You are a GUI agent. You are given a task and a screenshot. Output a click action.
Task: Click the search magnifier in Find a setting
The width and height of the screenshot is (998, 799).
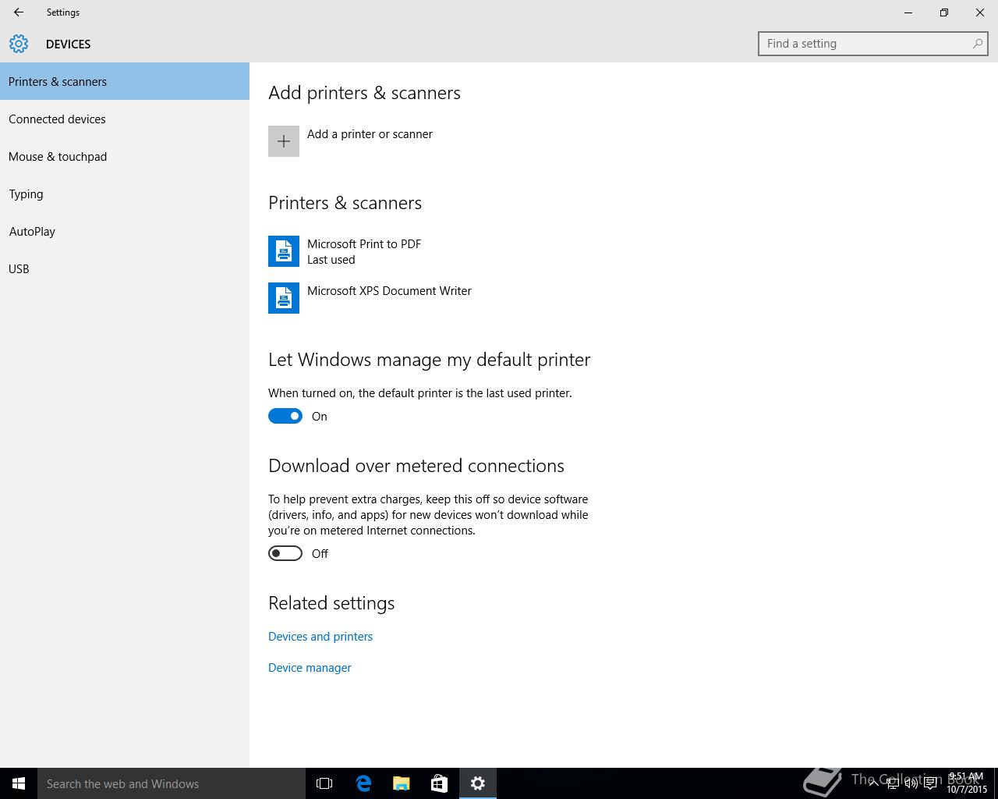(977, 44)
